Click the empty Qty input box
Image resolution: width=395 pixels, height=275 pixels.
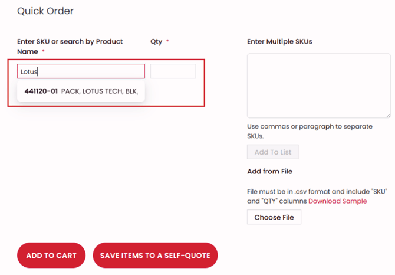point(173,71)
